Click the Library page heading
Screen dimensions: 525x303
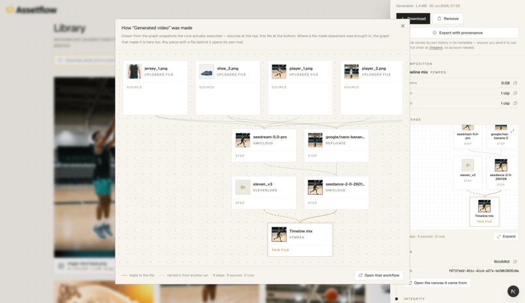click(70, 29)
